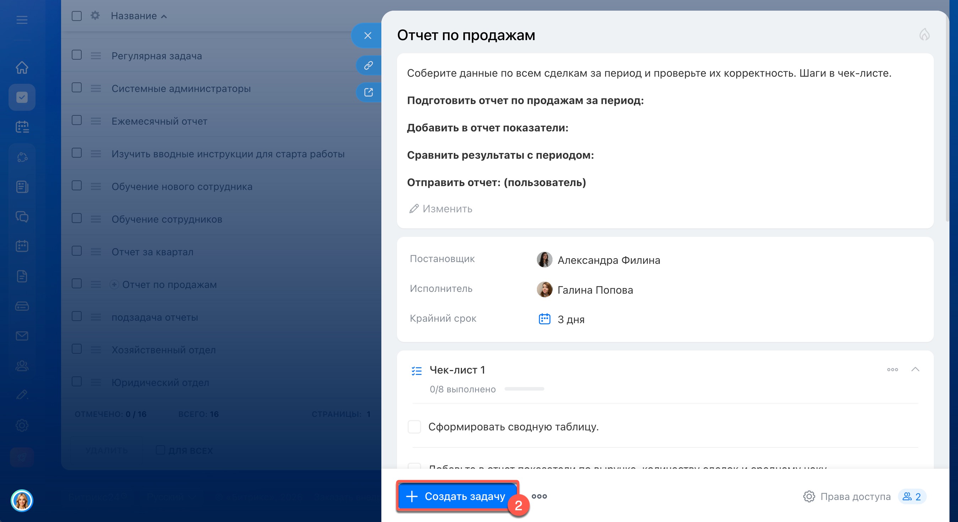This screenshot has width=958, height=522.
Task: Open the home icon in sidebar
Action: click(x=22, y=67)
